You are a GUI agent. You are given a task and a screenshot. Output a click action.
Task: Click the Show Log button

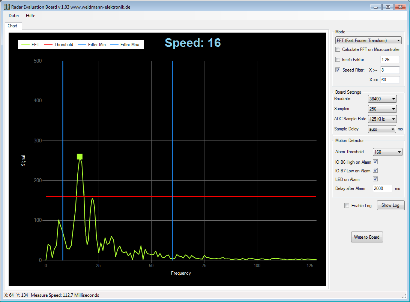(x=390, y=205)
